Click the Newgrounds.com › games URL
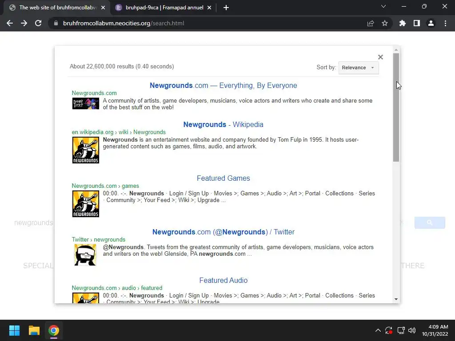The image size is (455, 341). [105, 186]
